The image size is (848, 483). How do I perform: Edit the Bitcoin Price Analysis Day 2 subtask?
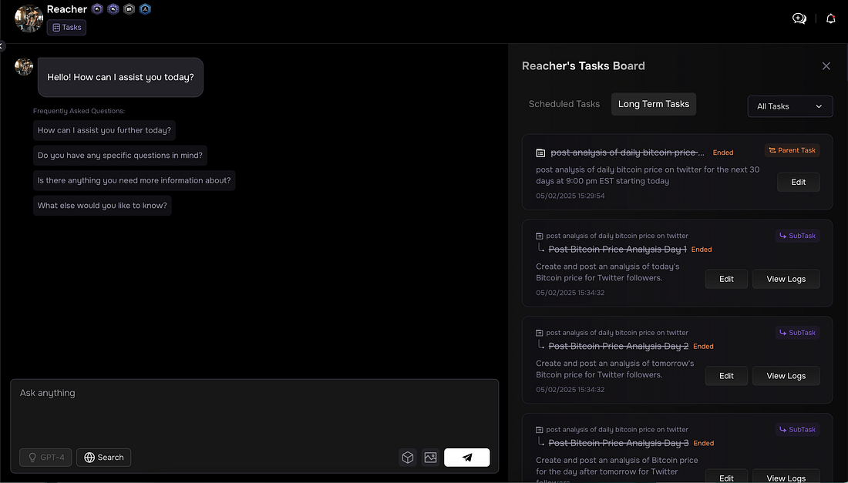726,376
